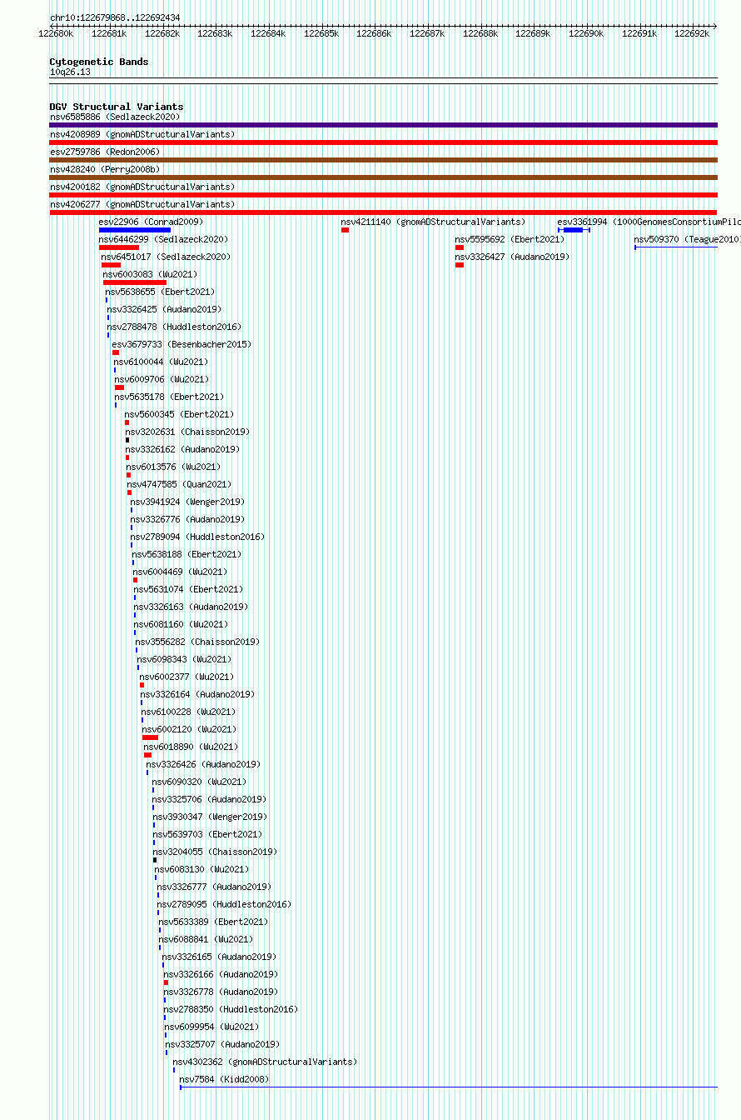Select the nsv2788478 (Huddleston2016) label
Viewport: 741px width, 1120px height.
pos(174,327)
